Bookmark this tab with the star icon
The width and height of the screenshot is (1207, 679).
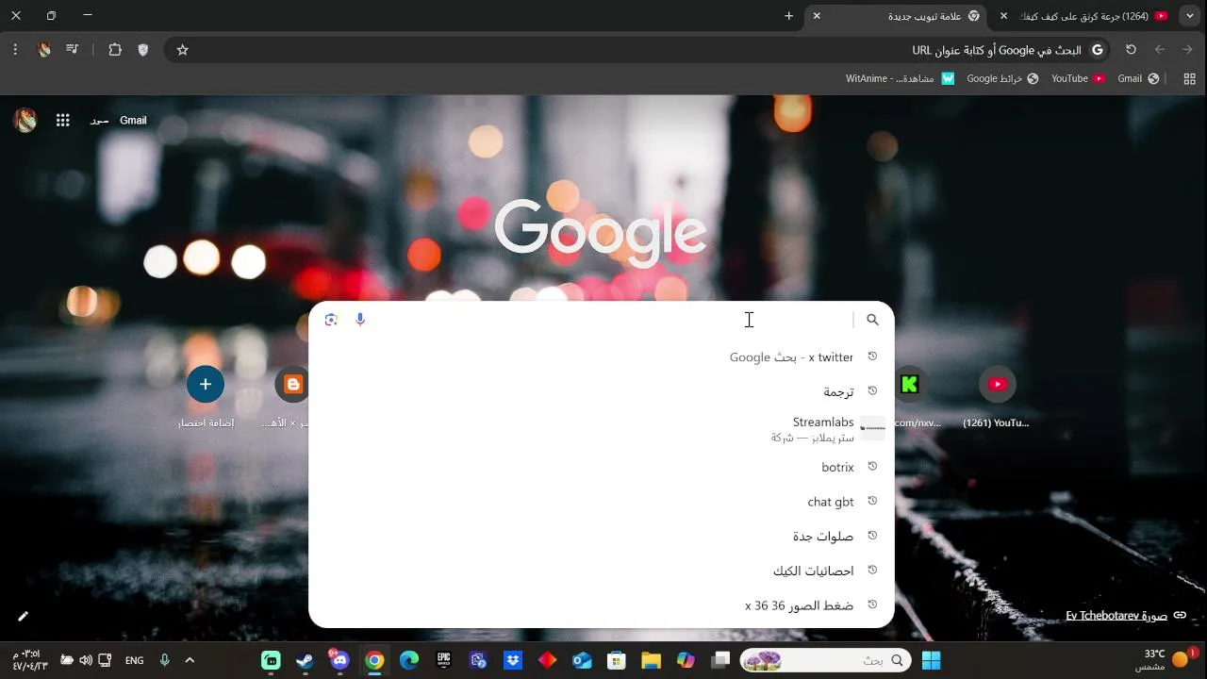click(x=183, y=50)
